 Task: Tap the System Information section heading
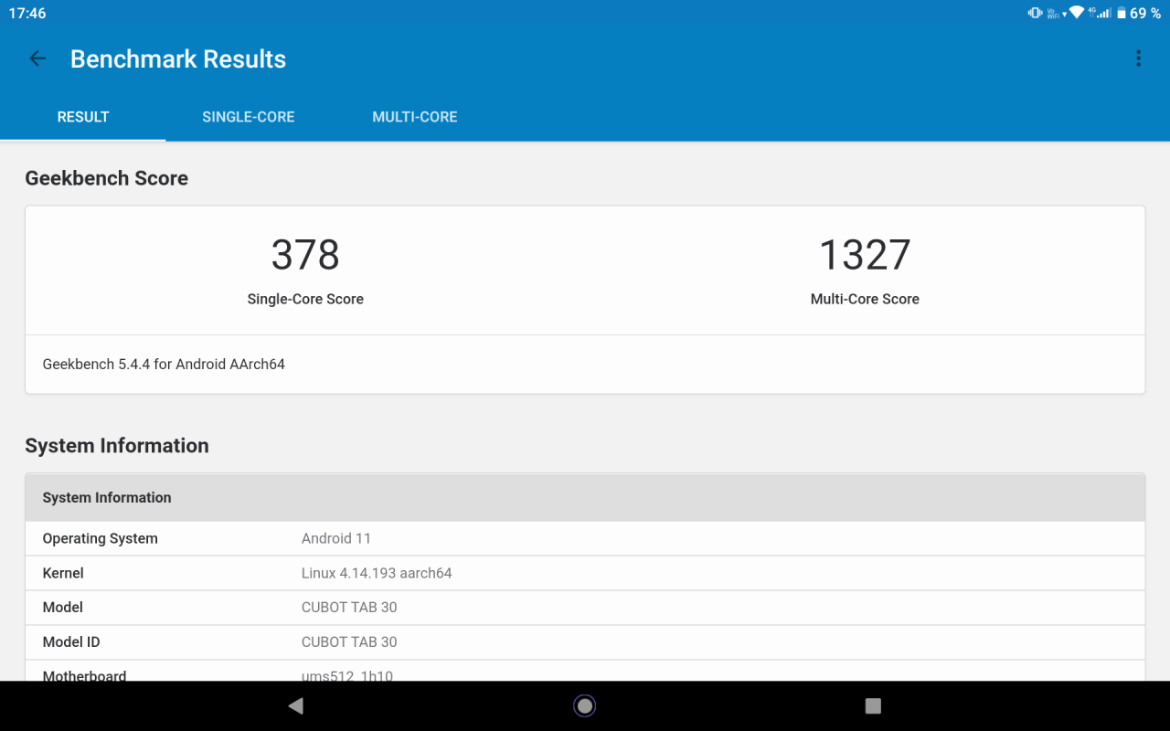click(117, 446)
